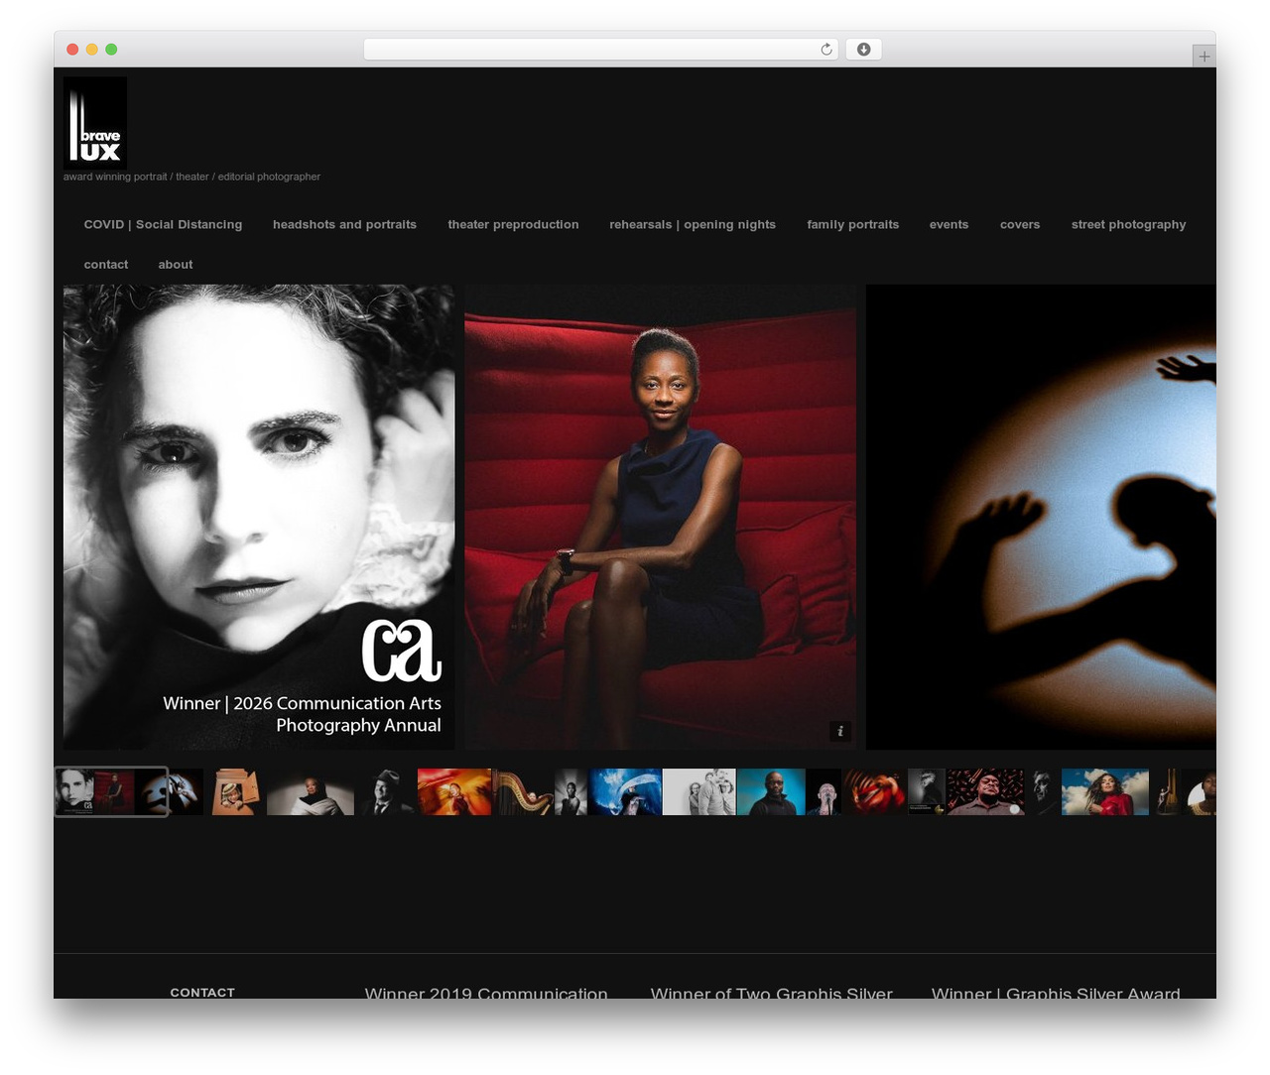Screen dimensions: 1270x1075
Task: Click the Brave Lux logo
Action: (x=95, y=123)
